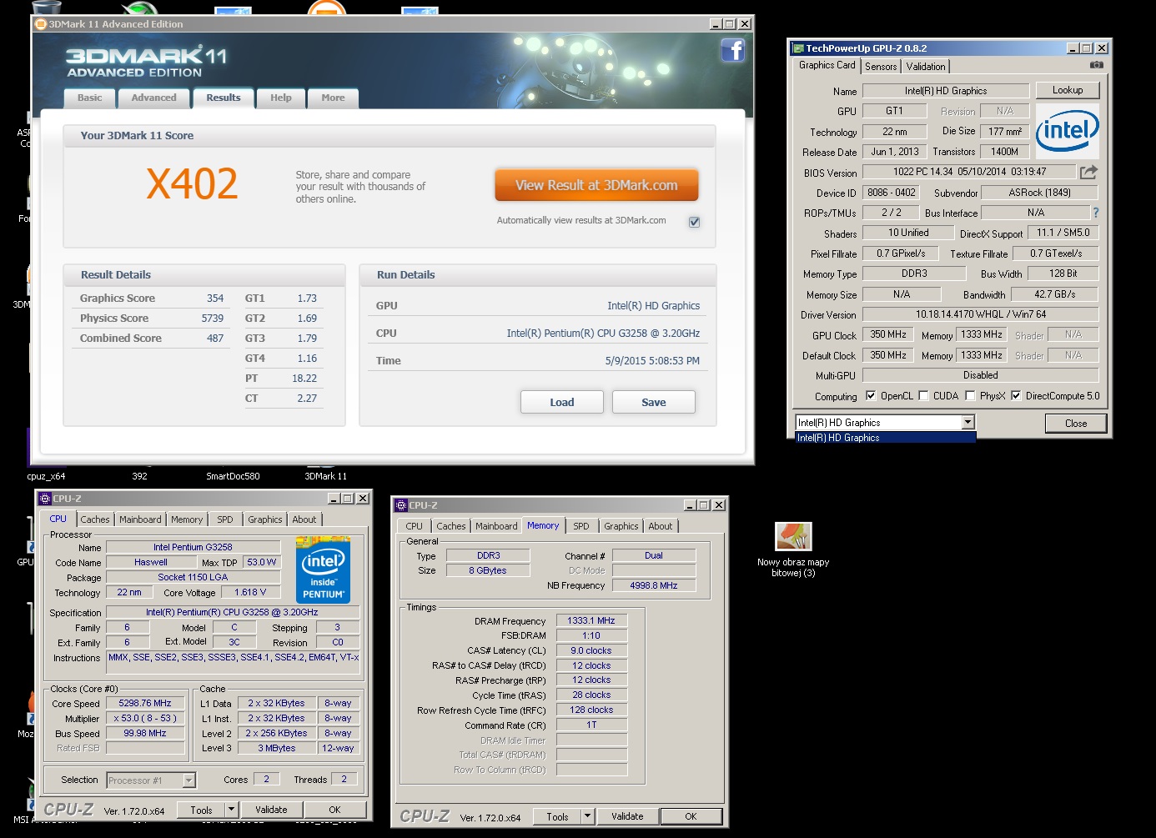The image size is (1156, 838).
Task: Click the 'SmartDoc580' desktop shortcut label
Action: (x=233, y=476)
